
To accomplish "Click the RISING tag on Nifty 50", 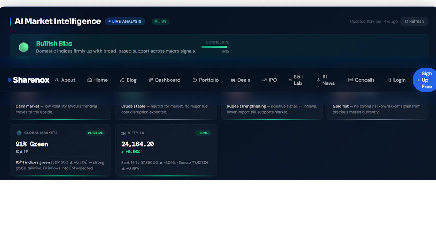I will [203, 133].
